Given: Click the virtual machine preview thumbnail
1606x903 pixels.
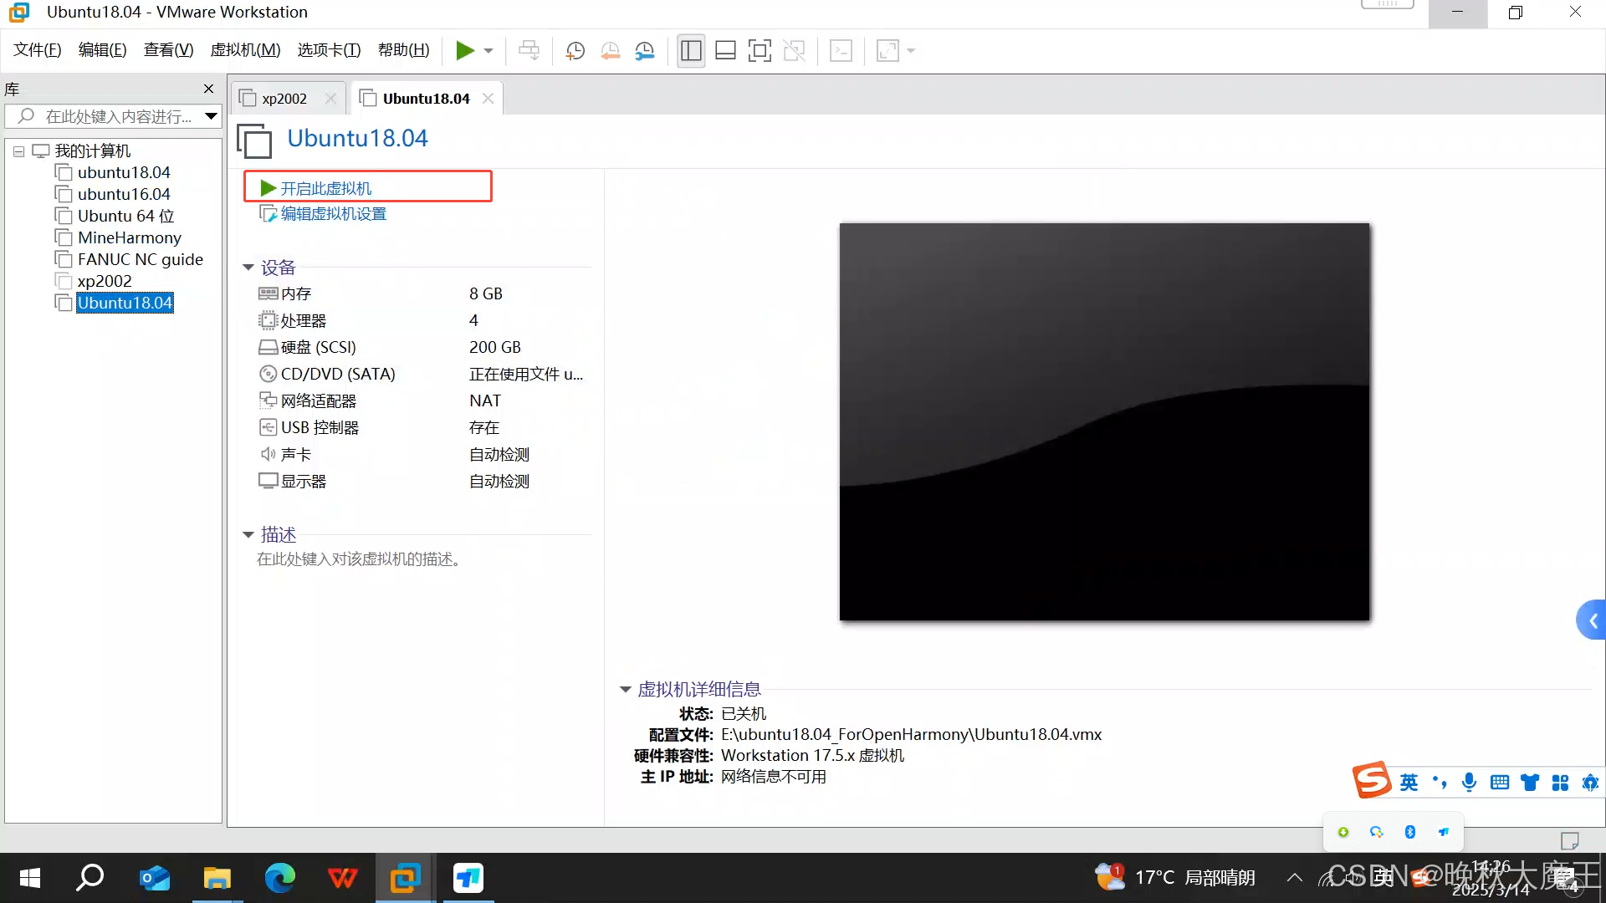Looking at the screenshot, I should pos(1104,421).
